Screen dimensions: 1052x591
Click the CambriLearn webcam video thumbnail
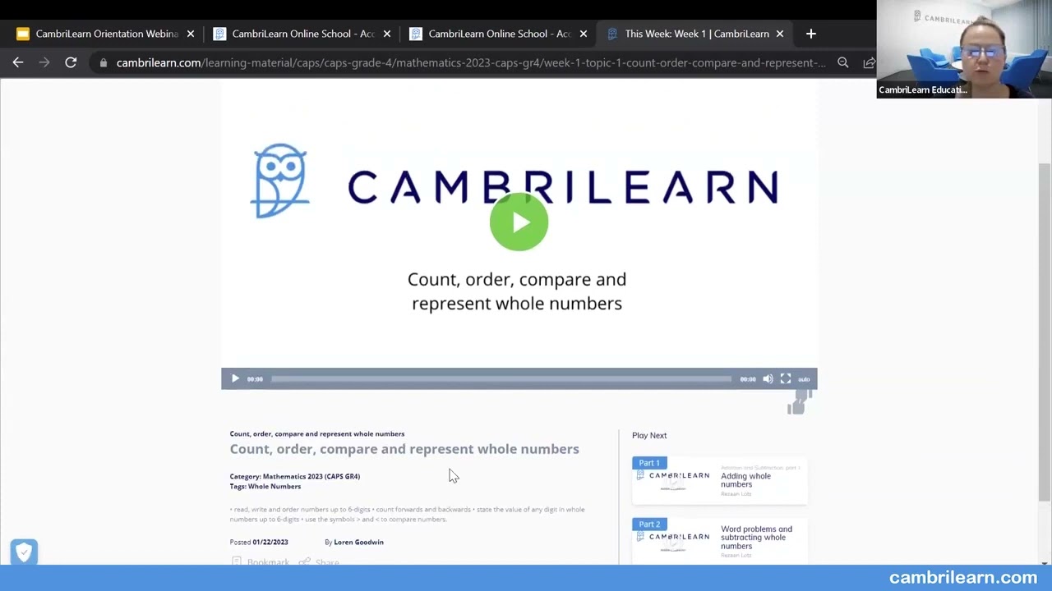[x=964, y=49]
